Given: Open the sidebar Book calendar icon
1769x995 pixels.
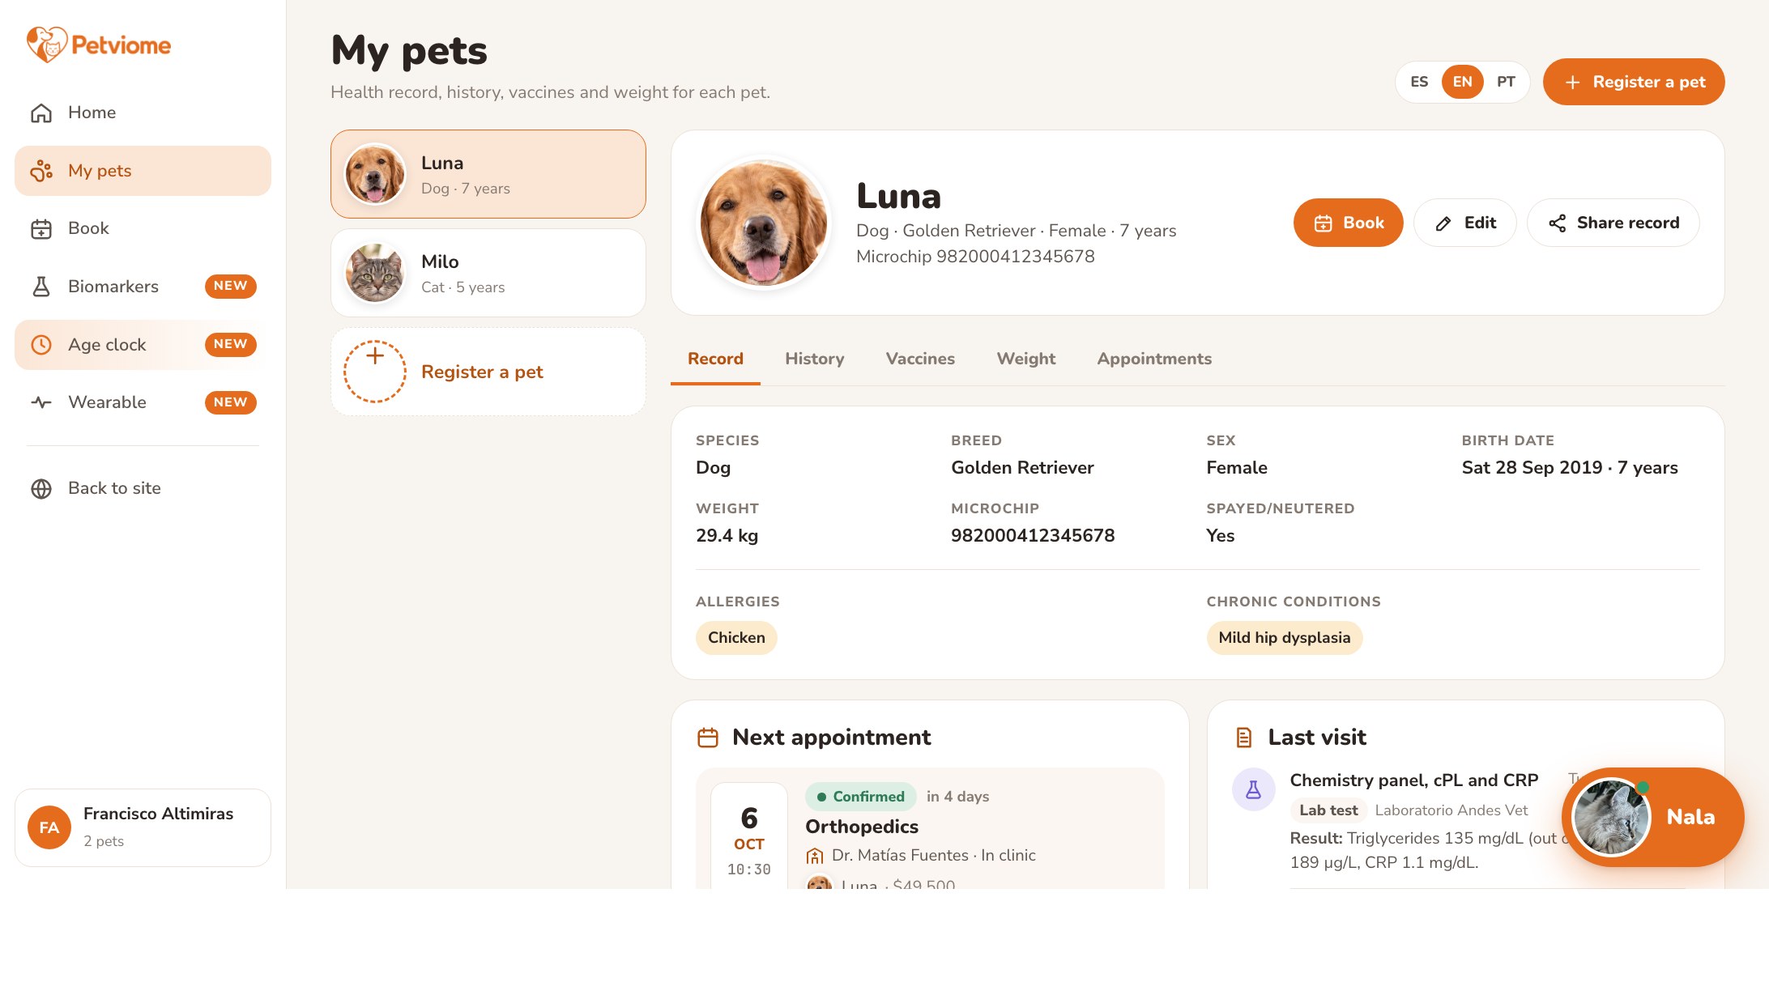Looking at the screenshot, I should click(41, 229).
